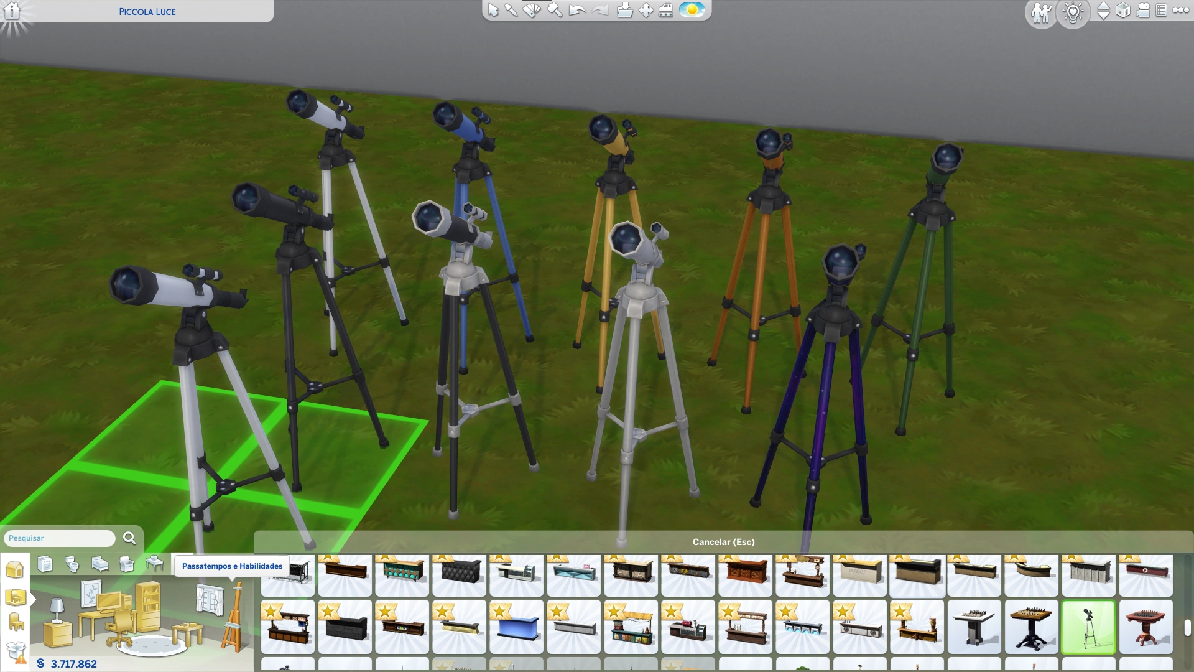Click the window curtains in room illustration

210,600
